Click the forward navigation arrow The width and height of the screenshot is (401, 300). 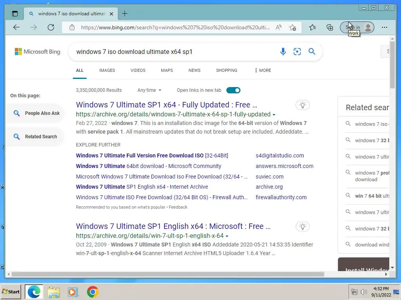(x=34, y=27)
